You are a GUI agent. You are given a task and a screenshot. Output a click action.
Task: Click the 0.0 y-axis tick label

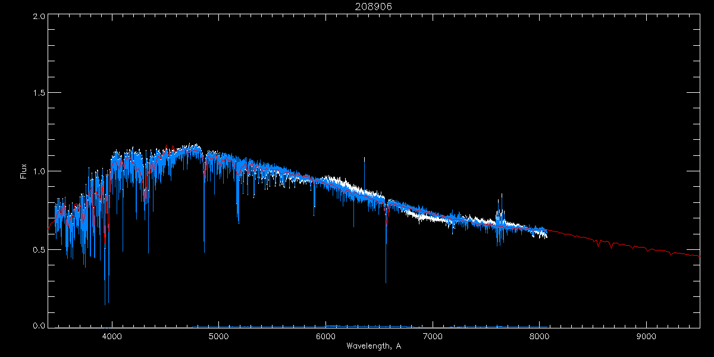[x=39, y=326]
